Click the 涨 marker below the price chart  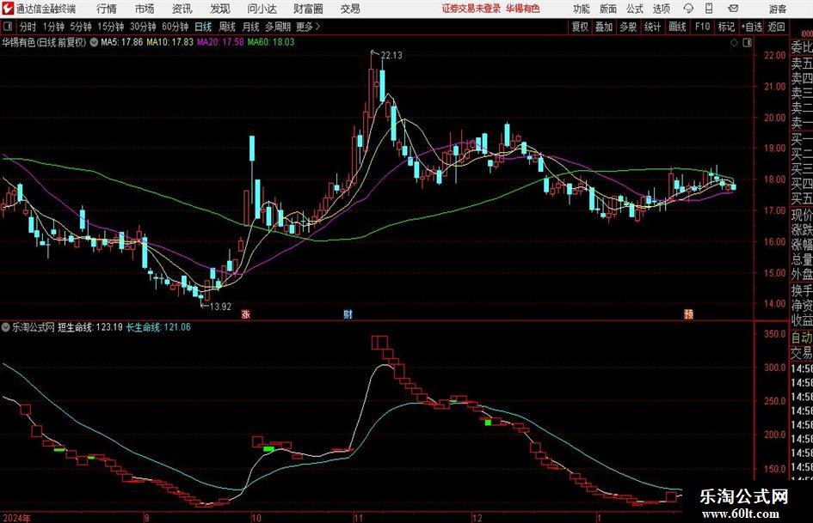click(246, 313)
